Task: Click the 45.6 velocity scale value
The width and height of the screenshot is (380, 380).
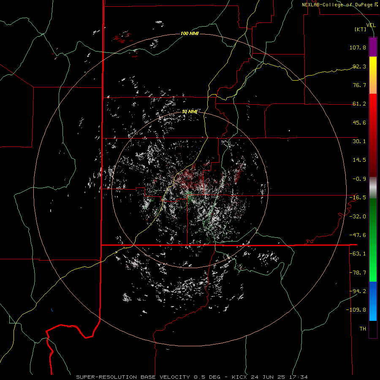Action: tap(359, 122)
